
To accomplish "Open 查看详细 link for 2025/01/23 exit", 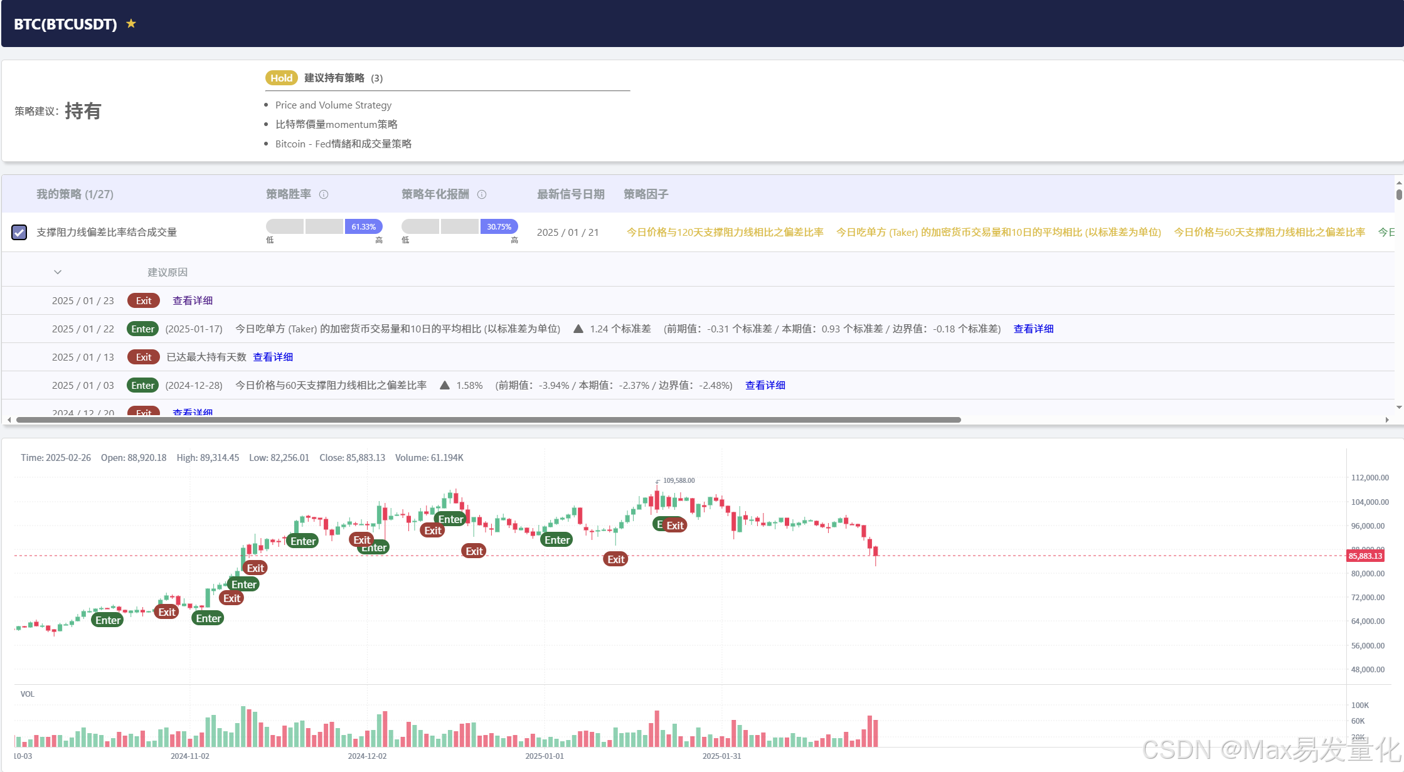I will click(193, 300).
